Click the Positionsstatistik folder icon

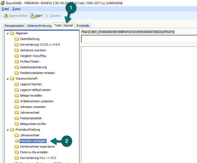[x=17, y=118]
